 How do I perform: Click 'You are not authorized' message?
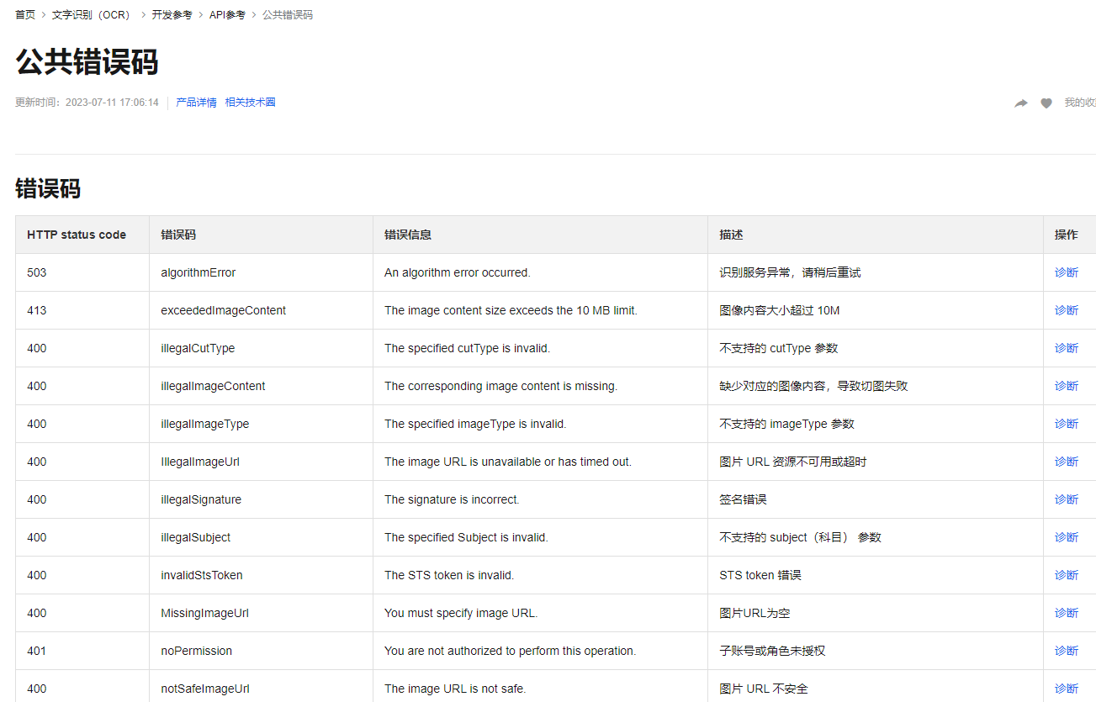(511, 651)
